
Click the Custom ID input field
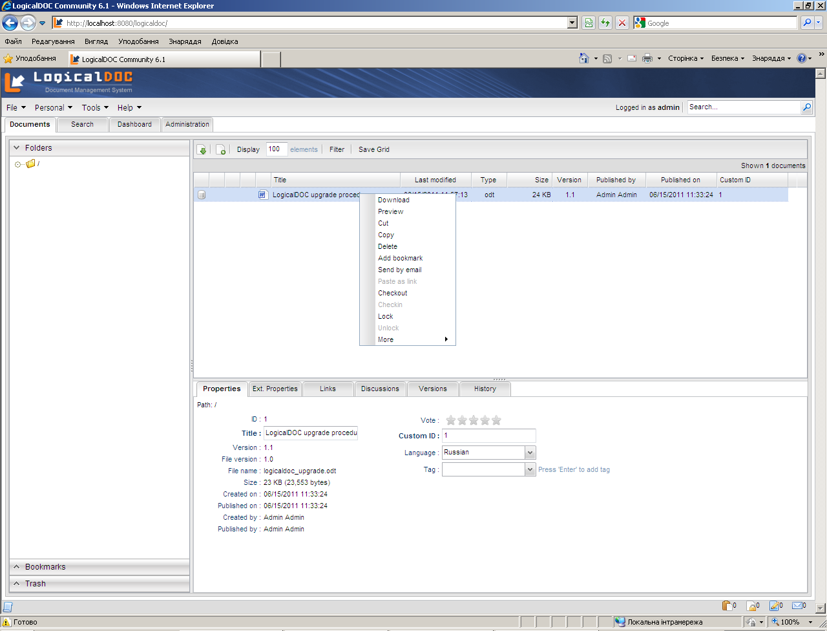click(x=488, y=436)
